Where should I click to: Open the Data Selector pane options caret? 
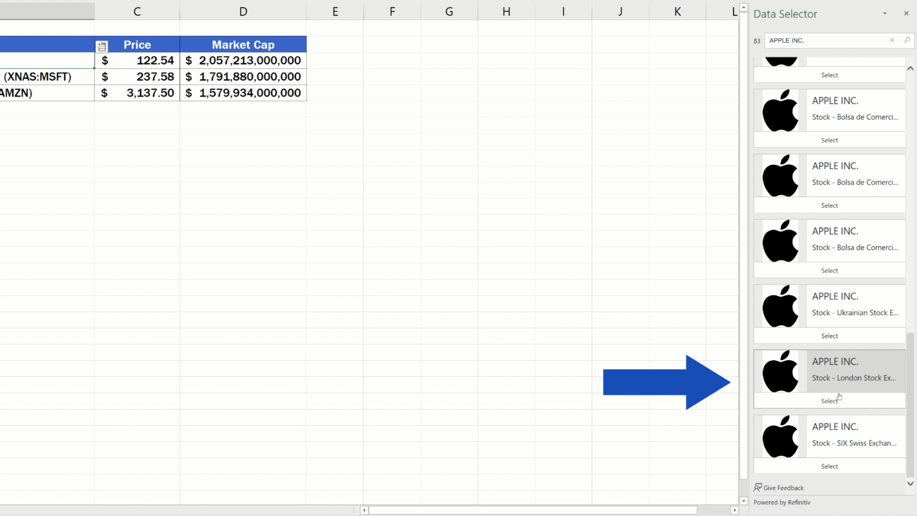tap(885, 13)
